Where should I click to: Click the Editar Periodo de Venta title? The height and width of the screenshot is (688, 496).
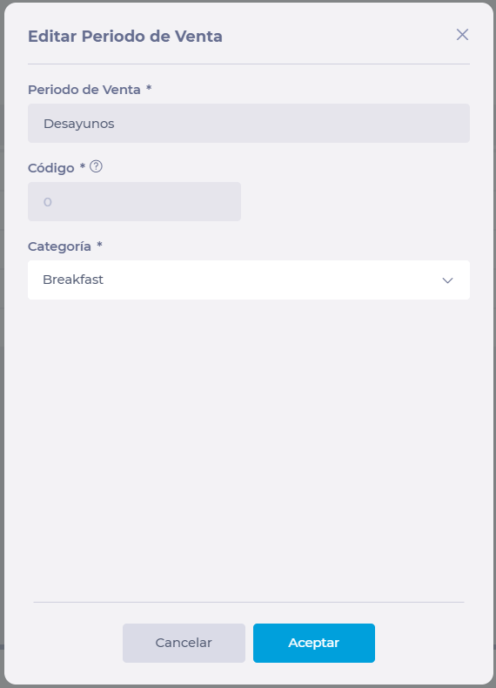tap(125, 36)
